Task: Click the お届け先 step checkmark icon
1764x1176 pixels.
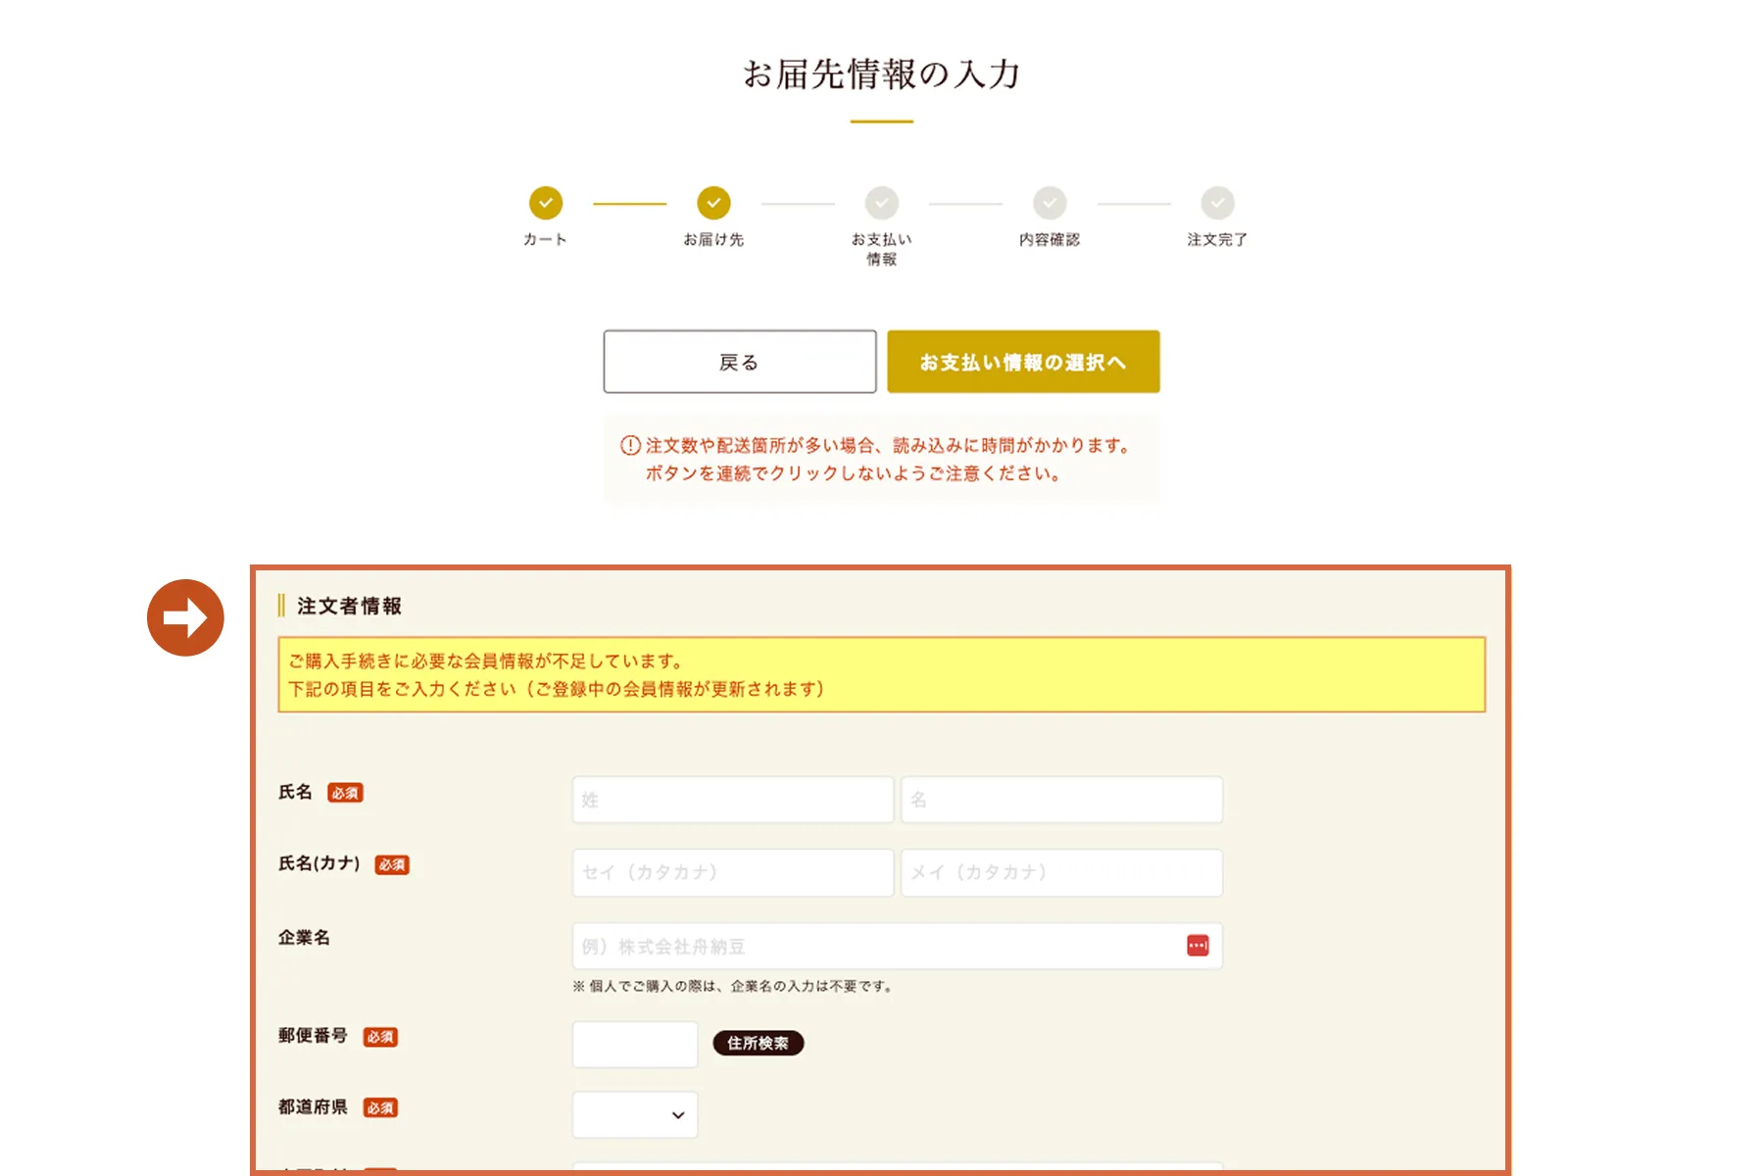Action: (x=714, y=203)
